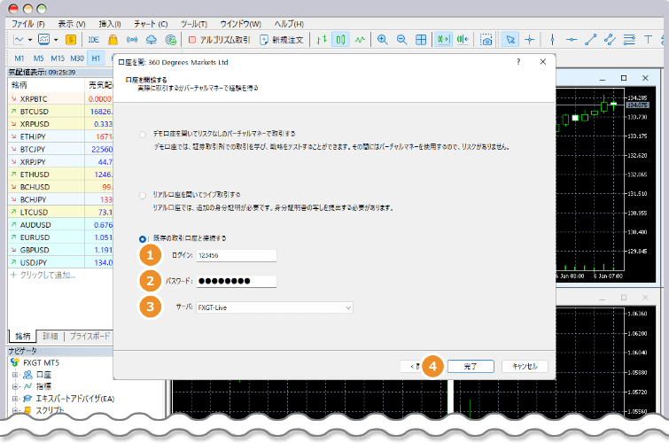Switch to プライスボード tab

(x=89, y=337)
